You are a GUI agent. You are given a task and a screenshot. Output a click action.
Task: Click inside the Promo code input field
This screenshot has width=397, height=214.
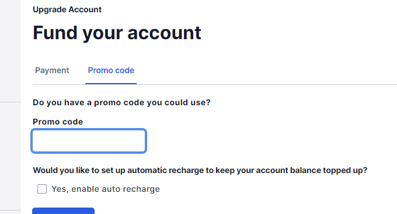pos(89,141)
